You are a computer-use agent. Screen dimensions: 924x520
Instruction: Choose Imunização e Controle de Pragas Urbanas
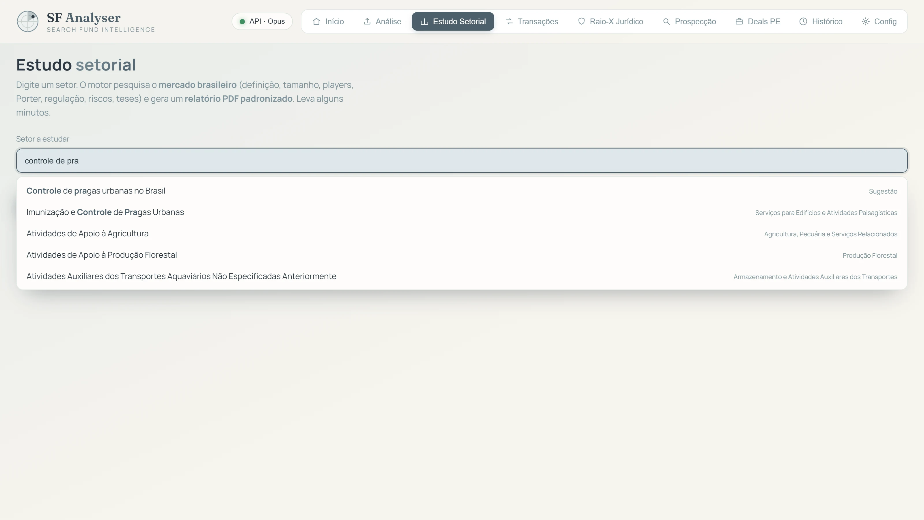pos(462,212)
